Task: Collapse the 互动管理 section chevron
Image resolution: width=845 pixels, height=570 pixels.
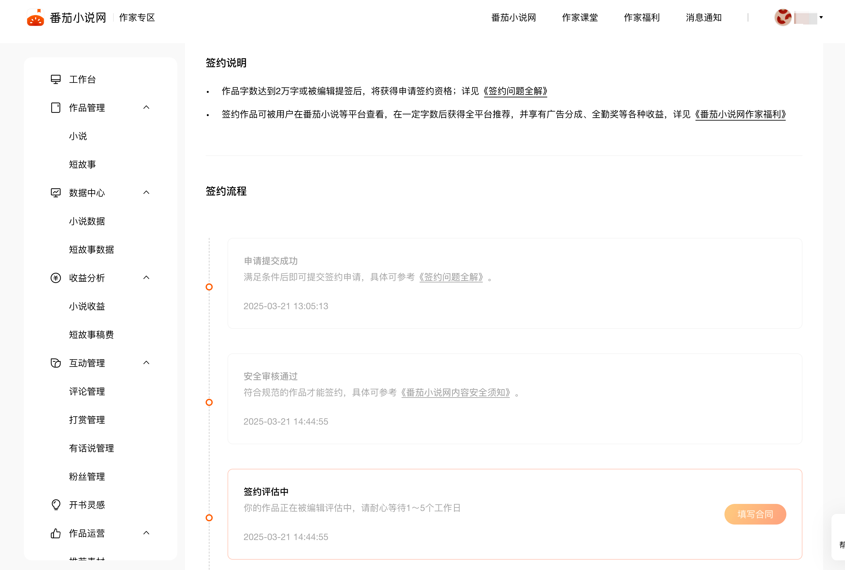Action: click(x=146, y=362)
